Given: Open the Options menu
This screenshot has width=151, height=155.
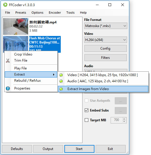Looking at the screenshot, I should [x=37, y=13].
